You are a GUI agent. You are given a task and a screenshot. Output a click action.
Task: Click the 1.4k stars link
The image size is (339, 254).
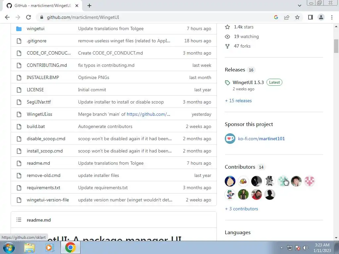coord(244,27)
